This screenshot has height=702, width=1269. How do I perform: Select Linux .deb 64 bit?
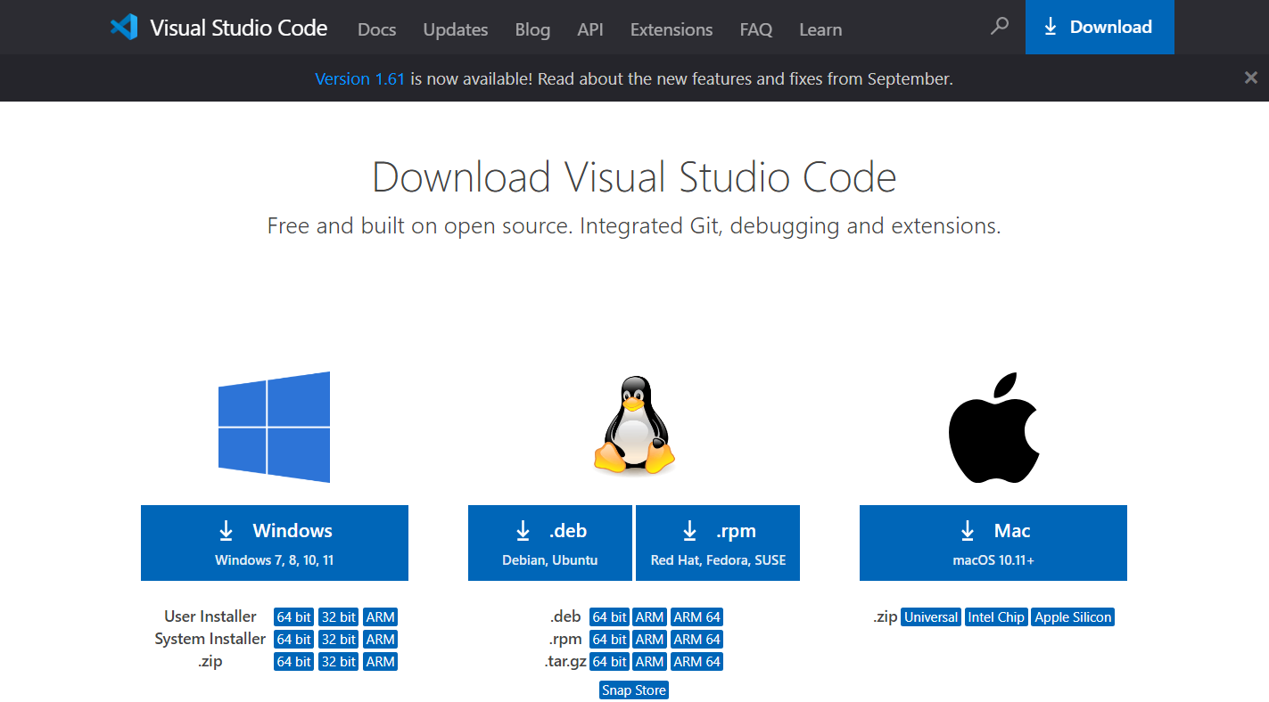tap(610, 616)
